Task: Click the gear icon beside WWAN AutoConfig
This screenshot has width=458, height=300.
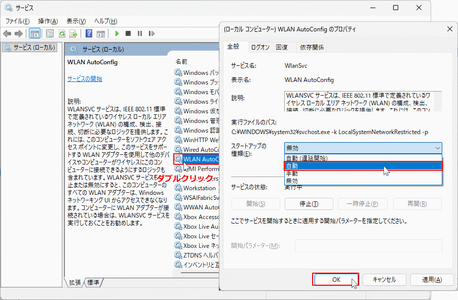Action: (178, 207)
